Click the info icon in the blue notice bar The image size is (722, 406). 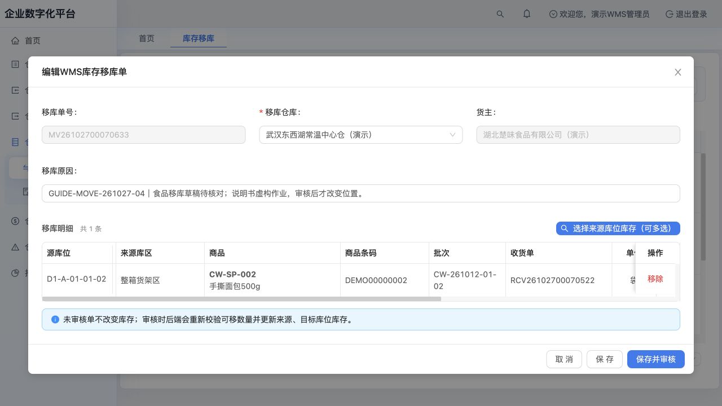[55, 320]
